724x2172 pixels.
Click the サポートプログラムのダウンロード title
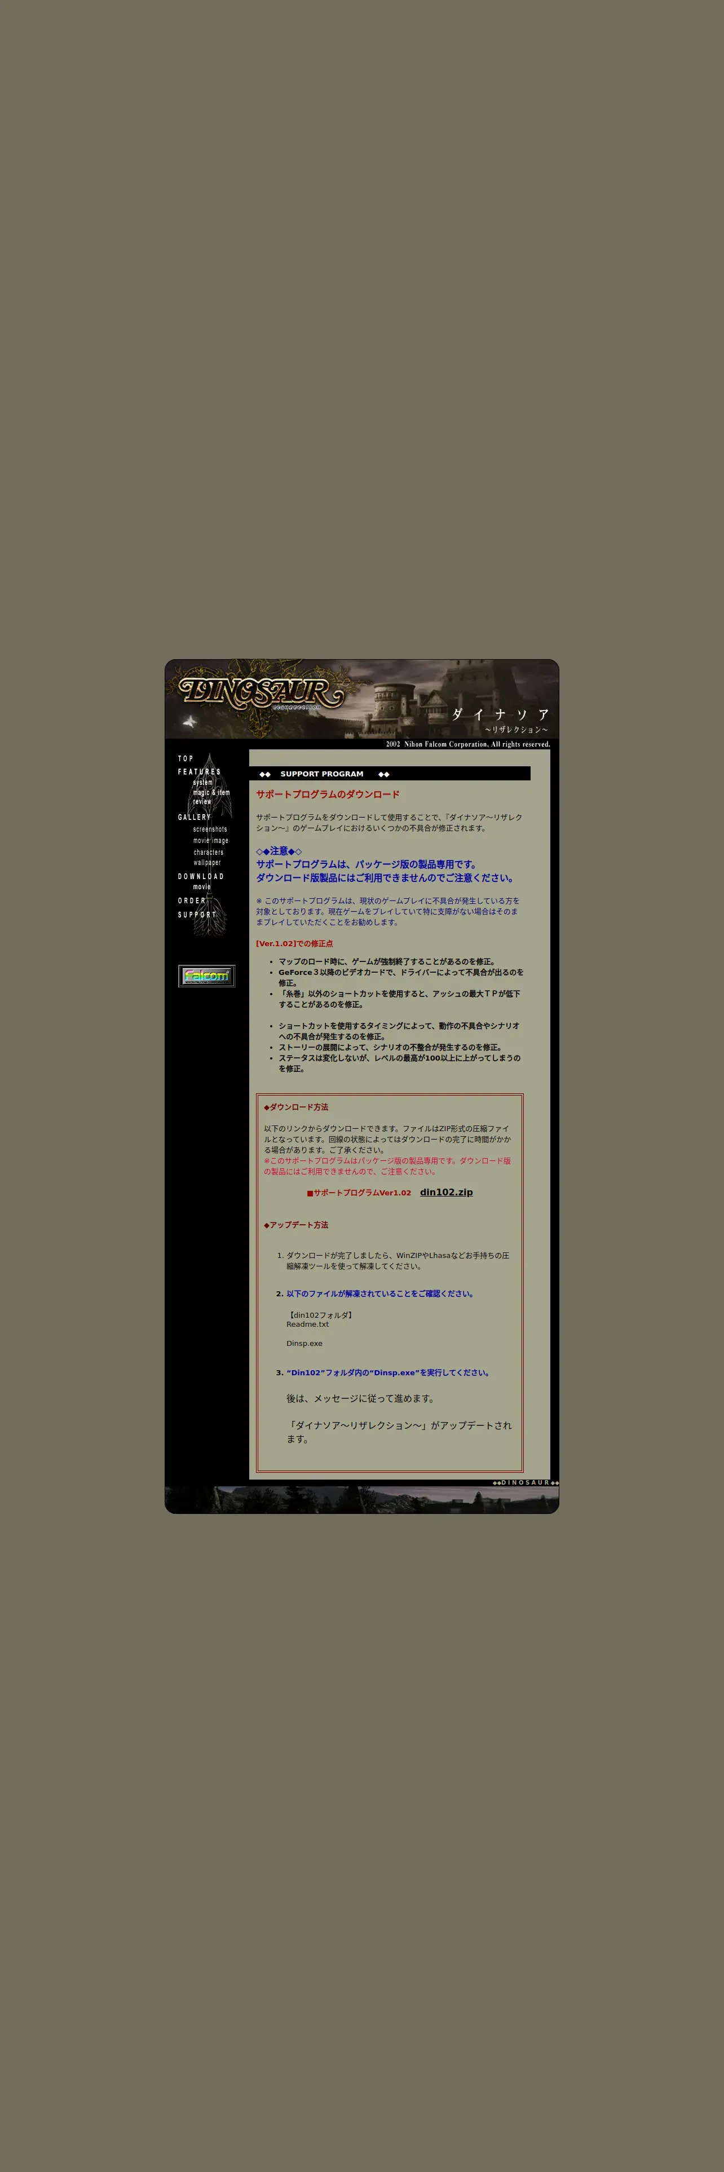(328, 794)
